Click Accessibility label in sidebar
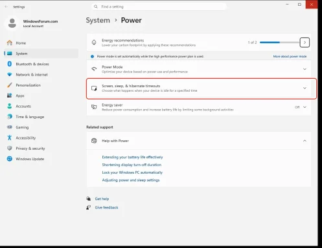Viewport: 322px width, 248px height. click(26, 138)
